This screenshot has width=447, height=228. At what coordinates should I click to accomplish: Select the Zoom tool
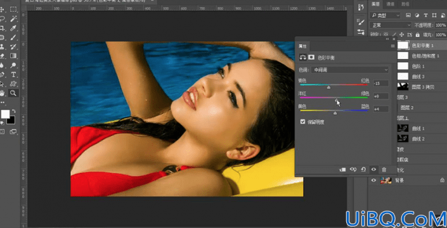[13, 93]
